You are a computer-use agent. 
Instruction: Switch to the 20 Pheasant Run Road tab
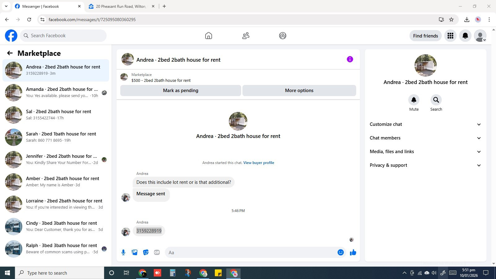click(x=122, y=6)
